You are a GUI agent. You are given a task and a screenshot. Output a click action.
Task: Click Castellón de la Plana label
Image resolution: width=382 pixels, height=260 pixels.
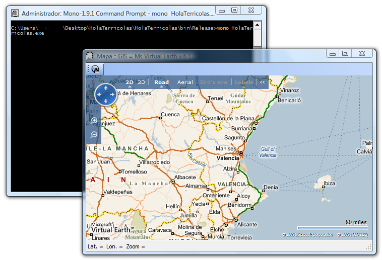point(228,119)
